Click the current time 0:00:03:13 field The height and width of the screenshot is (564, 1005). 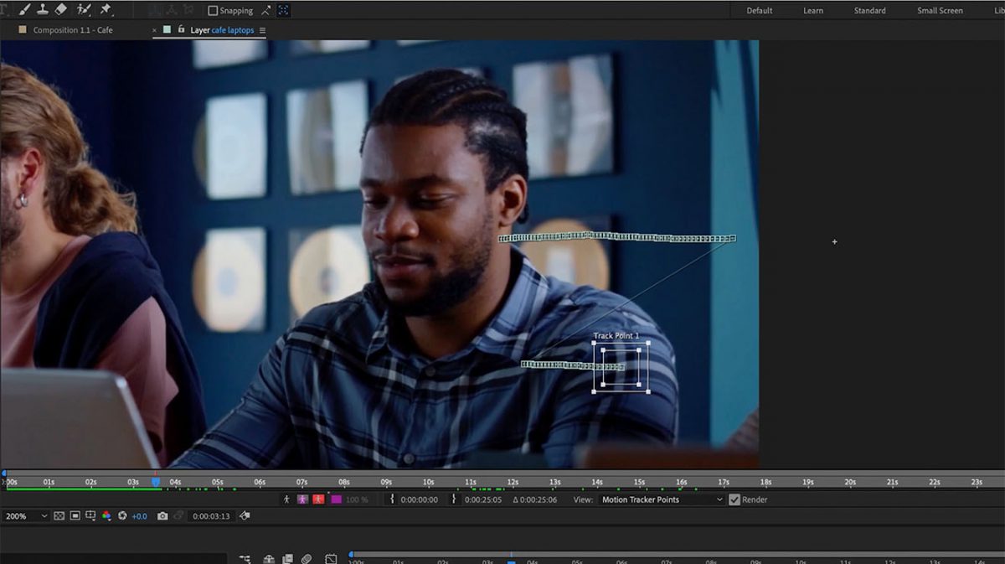209,516
